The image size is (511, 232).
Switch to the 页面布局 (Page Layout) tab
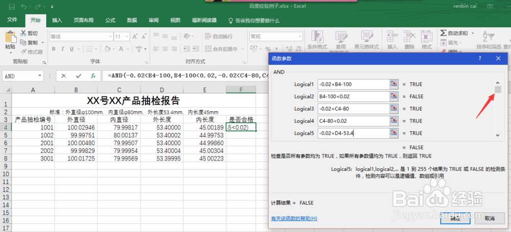(x=83, y=20)
